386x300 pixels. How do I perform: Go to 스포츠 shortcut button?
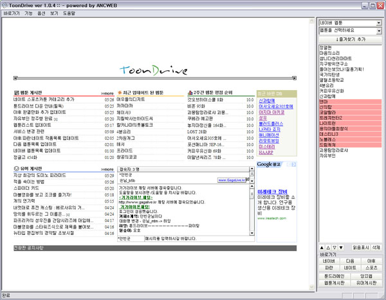371,268
